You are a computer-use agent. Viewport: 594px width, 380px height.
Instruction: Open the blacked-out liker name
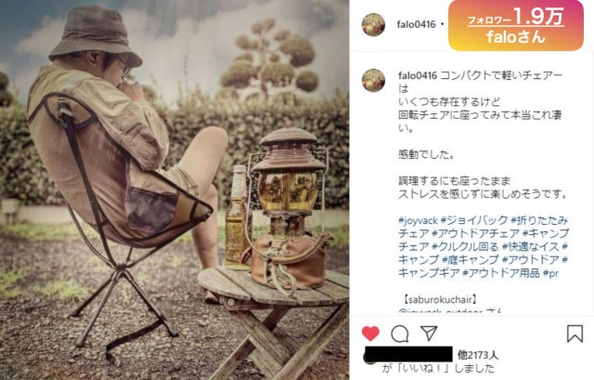408,354
